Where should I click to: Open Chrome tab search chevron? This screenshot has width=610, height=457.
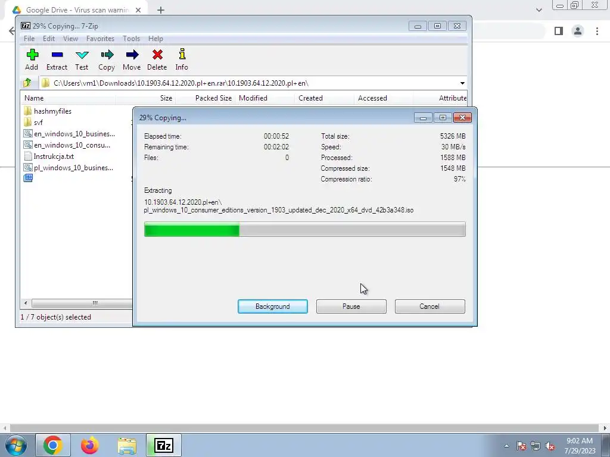[x=539, y=10]
